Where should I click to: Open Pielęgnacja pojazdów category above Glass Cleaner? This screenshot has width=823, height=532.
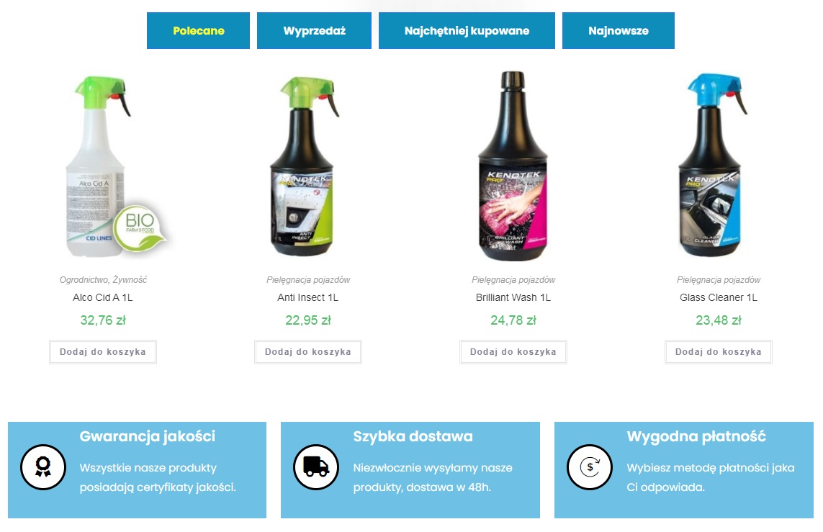click(719, 279)
